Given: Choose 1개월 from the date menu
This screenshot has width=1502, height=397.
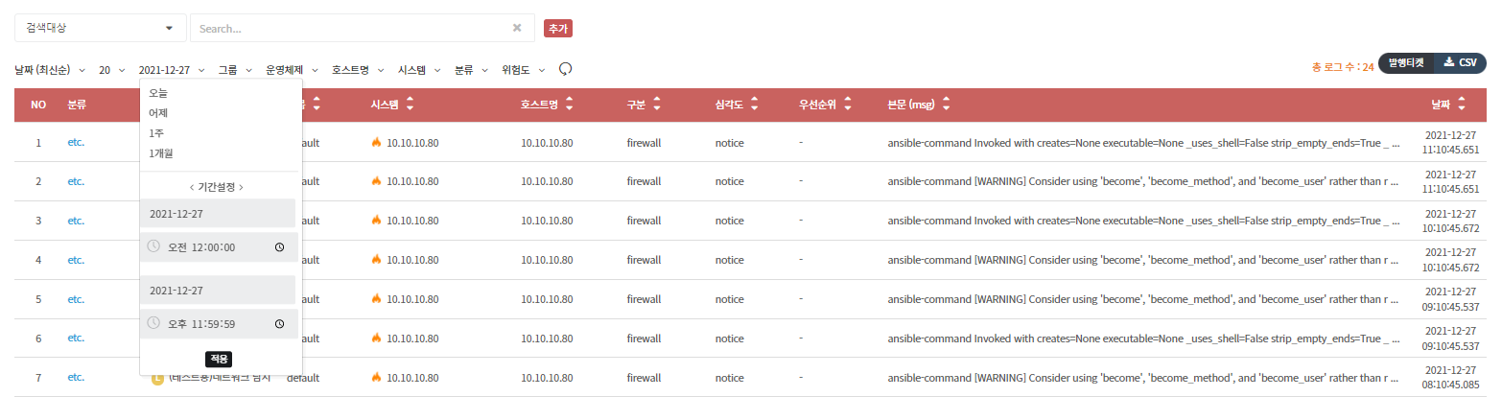Looking at the screenshot, I should pyautogui.click(x=161, y=152).
